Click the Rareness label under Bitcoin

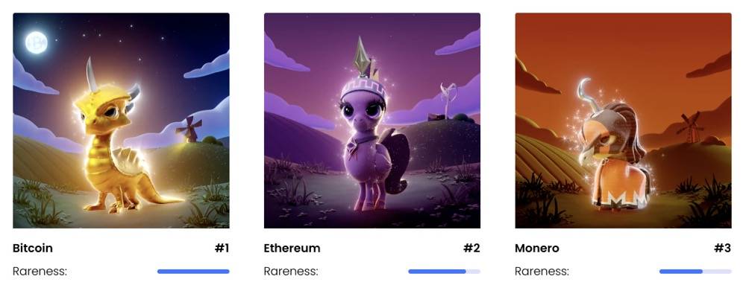point(40,272)
